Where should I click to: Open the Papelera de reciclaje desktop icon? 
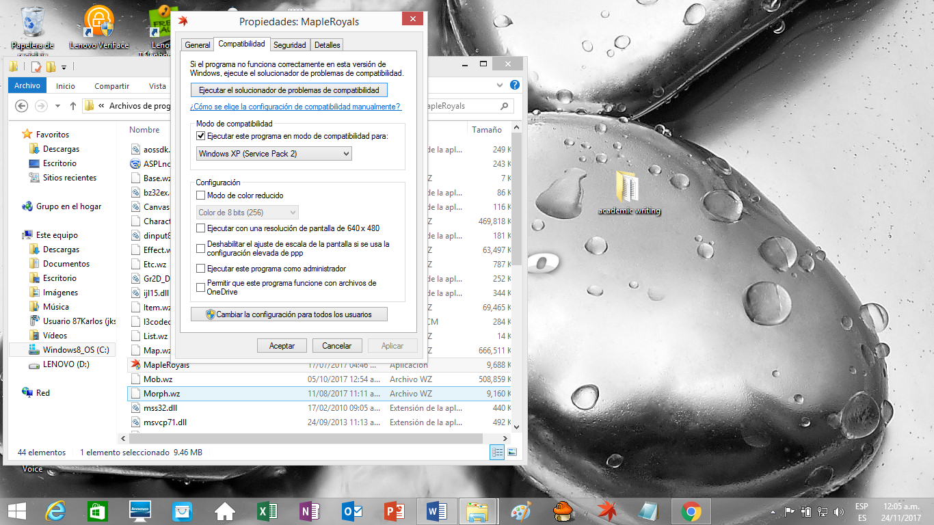click(32, 31)
